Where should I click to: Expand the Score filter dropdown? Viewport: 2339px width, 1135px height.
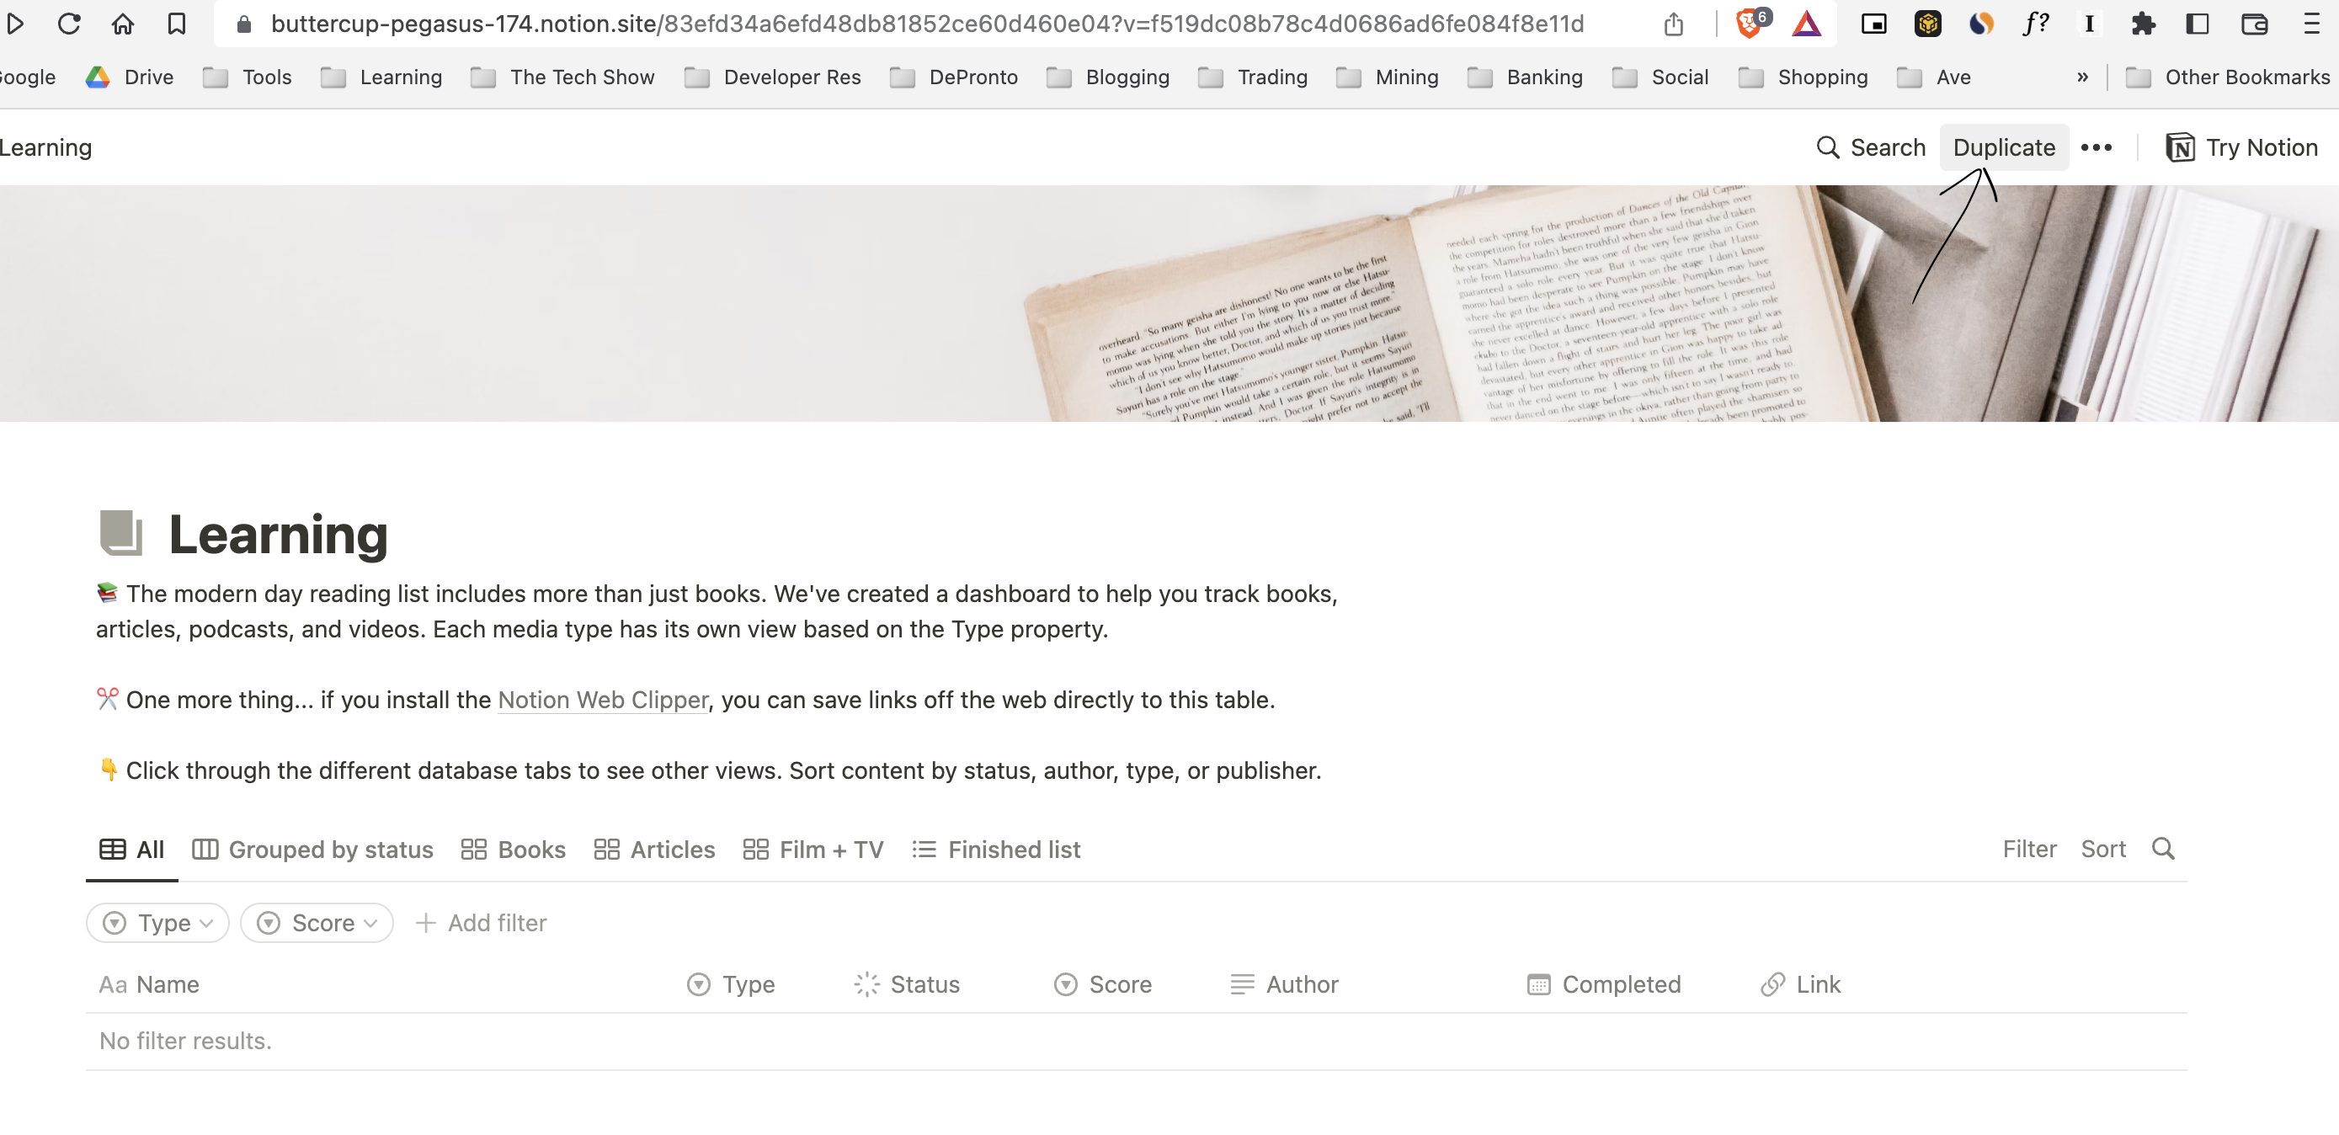point(317,923)
